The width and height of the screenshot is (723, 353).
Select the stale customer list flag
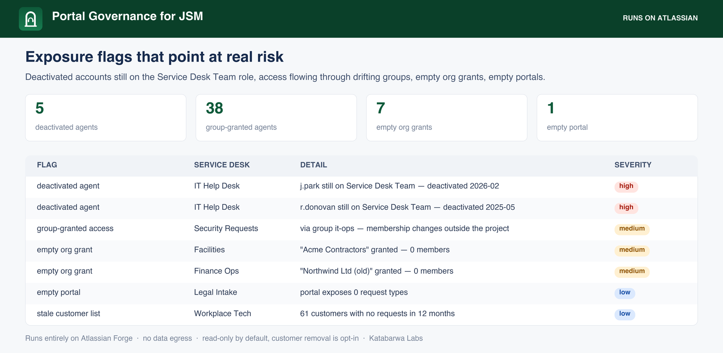[68, 314]
